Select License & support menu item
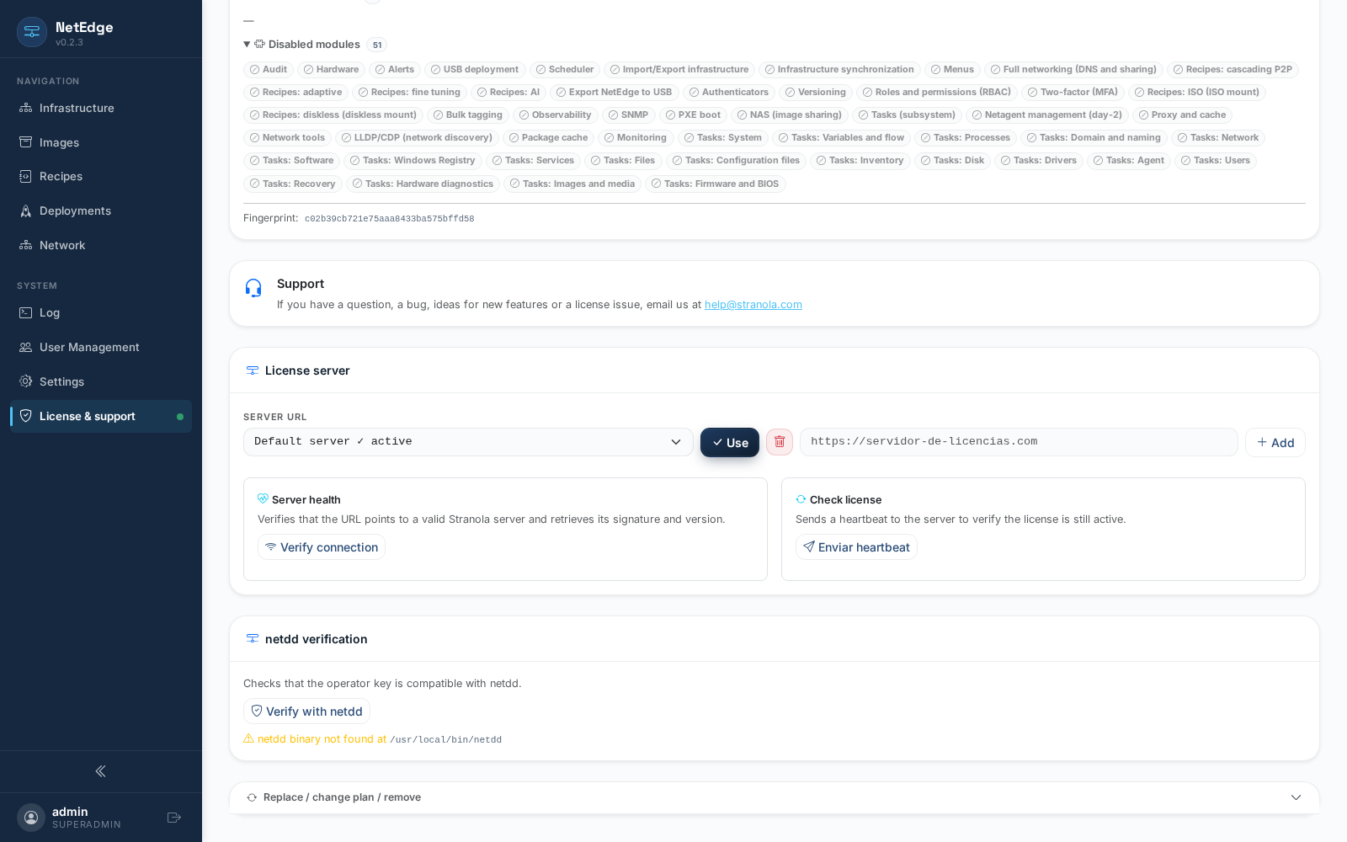The width and height of the screenshot is (1347, 842). coord(101,416)
